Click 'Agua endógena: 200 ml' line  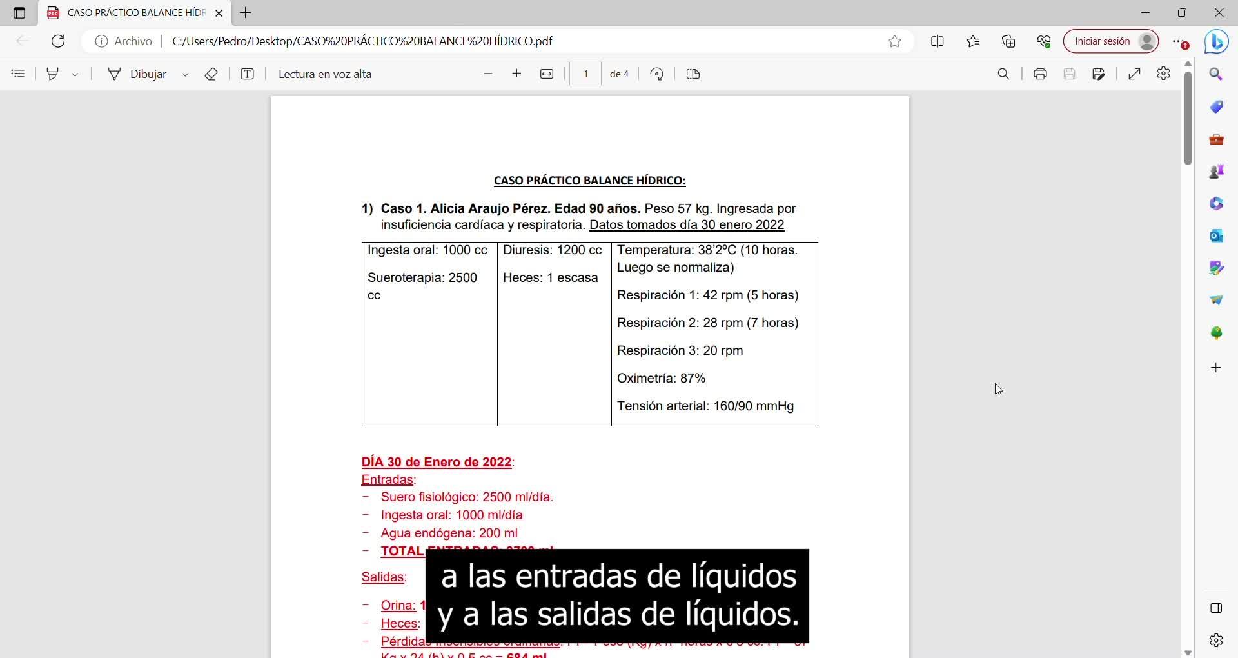(449, 533)
